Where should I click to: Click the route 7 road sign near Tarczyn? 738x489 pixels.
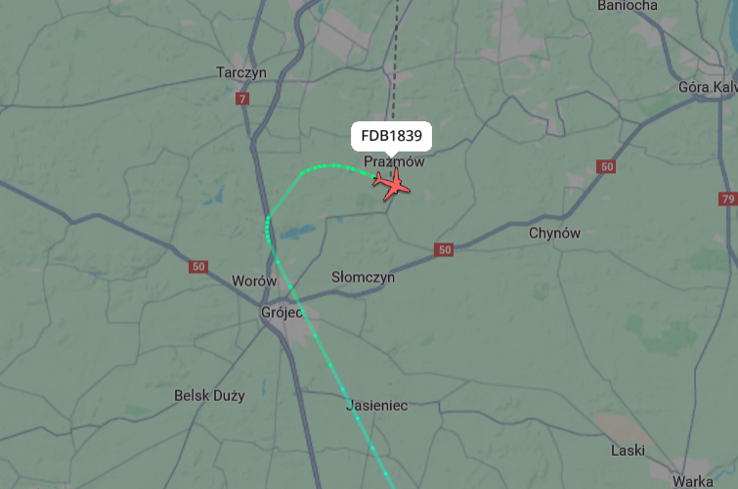[x=242, y=99]
